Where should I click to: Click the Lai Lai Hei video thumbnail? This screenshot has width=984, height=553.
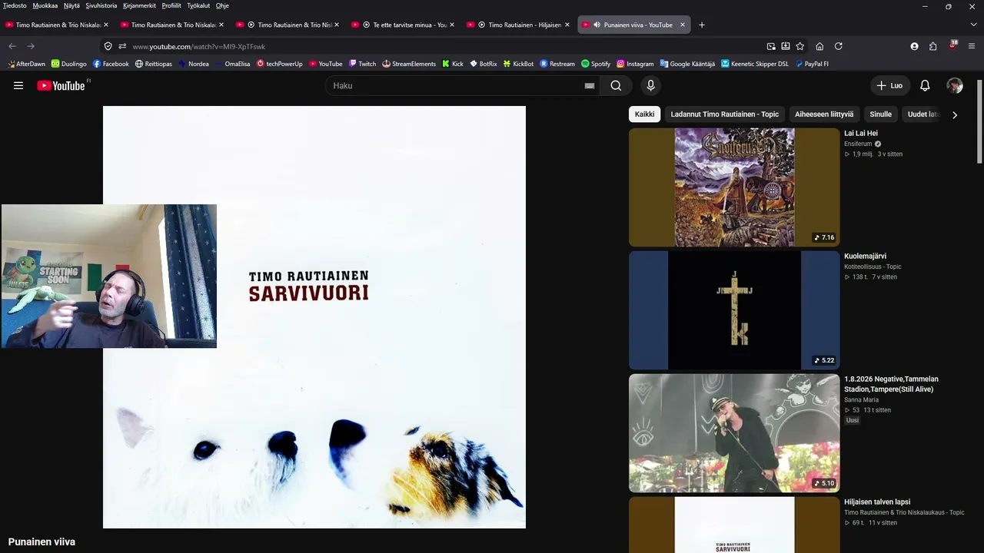(734, 187)
